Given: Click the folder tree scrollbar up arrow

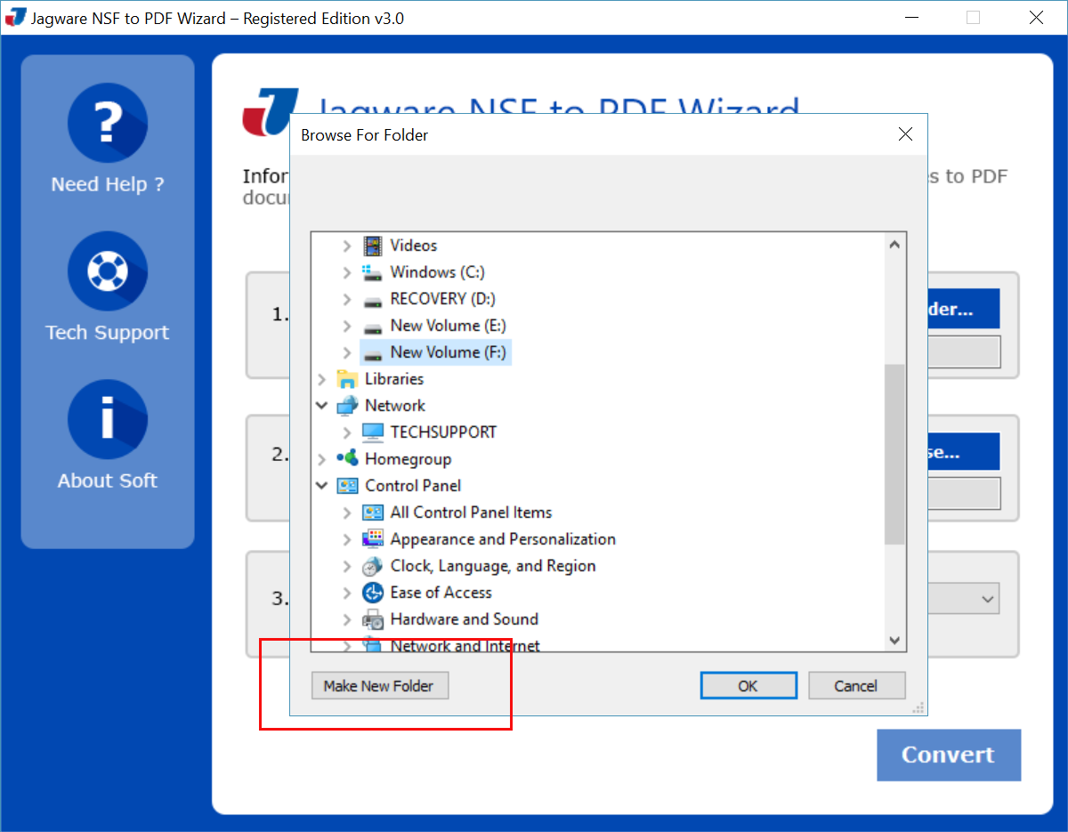Looking at the screenshot, I should pyautogui.click(x=894, y=245).
